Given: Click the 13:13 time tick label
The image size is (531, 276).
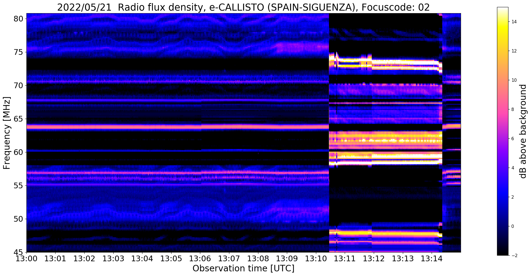Looking at the screenshot, I should (403, 258).
